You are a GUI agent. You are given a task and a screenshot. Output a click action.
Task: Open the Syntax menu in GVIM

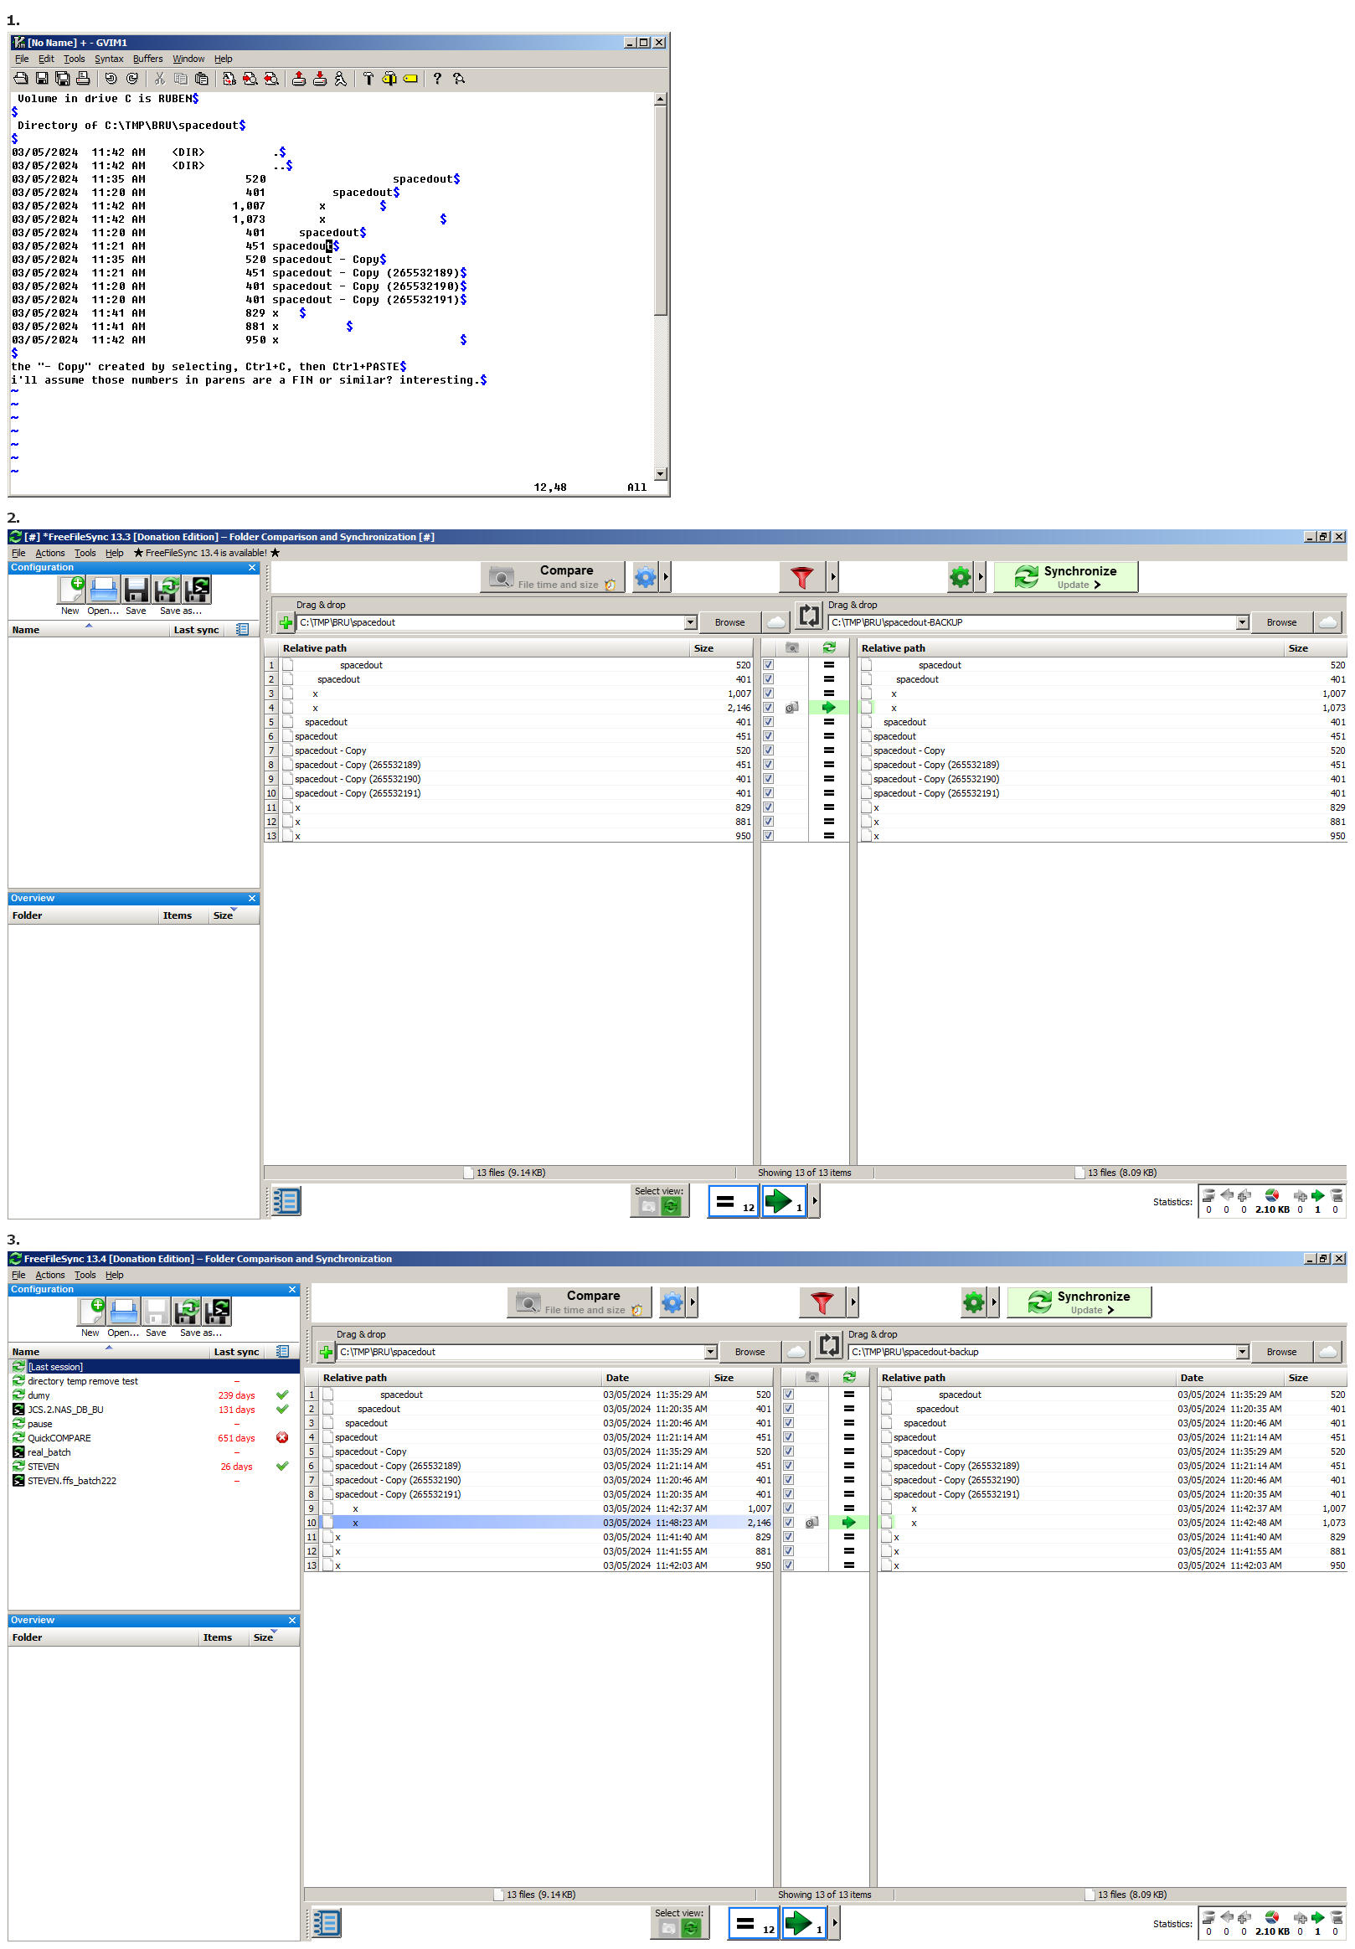pyautogui.click(x=109, y=59)
